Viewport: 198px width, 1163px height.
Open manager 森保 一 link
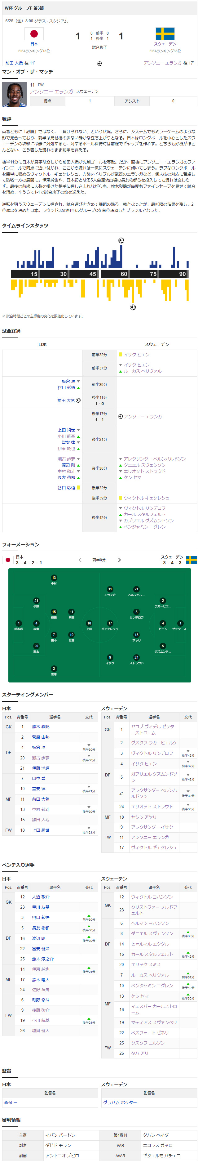(11, 1103)
